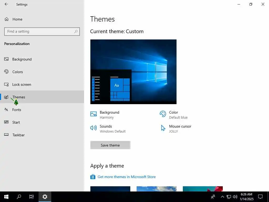Viewport: 269px width, 202px height.
Task: Click the Colors palette icon in sidebar
Action: (6, 72)
